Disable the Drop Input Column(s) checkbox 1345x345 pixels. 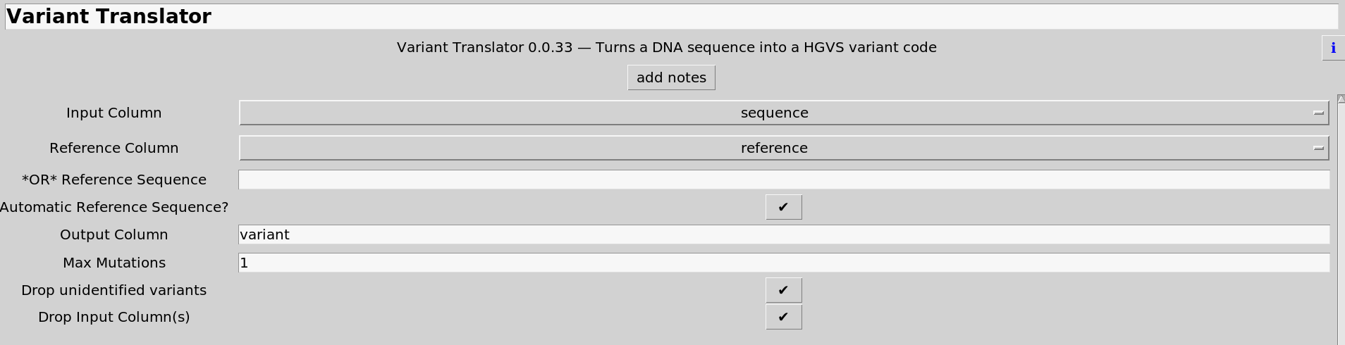click(x=783, y=317)
